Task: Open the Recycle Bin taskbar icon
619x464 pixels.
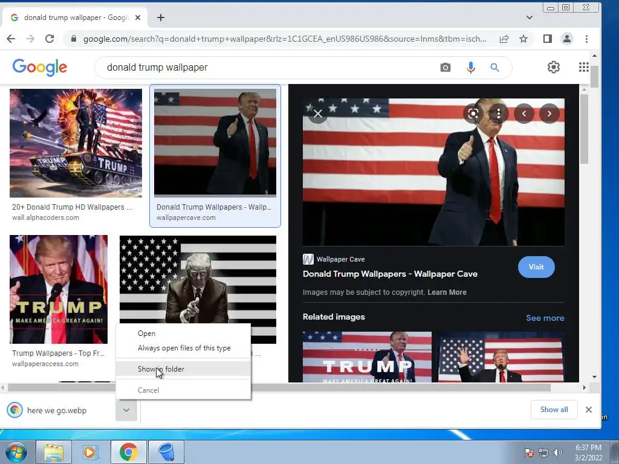Action: tap(166, 452)
